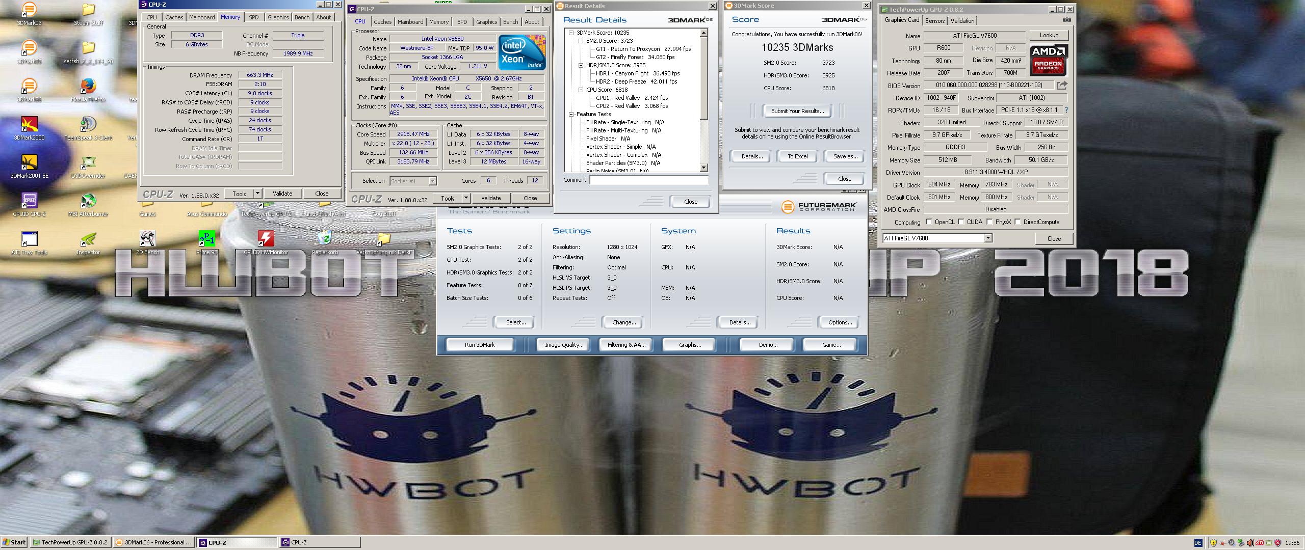
Task: Click the Run 3DMark button
Action: coord(480,345)
